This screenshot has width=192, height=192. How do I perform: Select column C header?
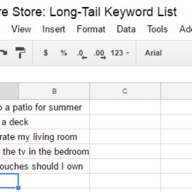[125, 91]
